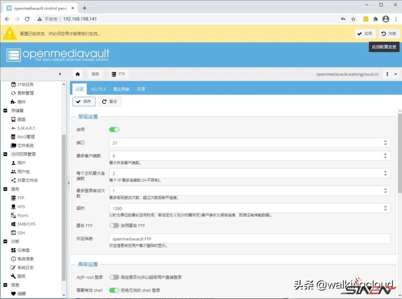Click browser address bar 192.168.198.141

[x=80, y=19]
